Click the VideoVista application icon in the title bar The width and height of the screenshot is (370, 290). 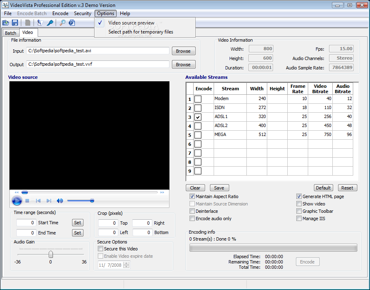coord(5,5)
